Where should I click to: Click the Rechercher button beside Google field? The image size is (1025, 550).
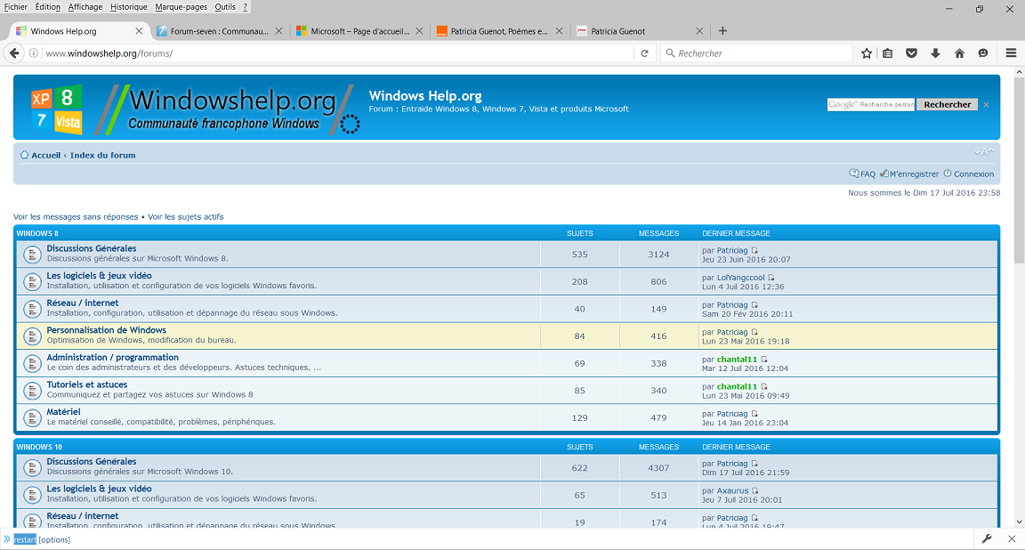point(947,105)
